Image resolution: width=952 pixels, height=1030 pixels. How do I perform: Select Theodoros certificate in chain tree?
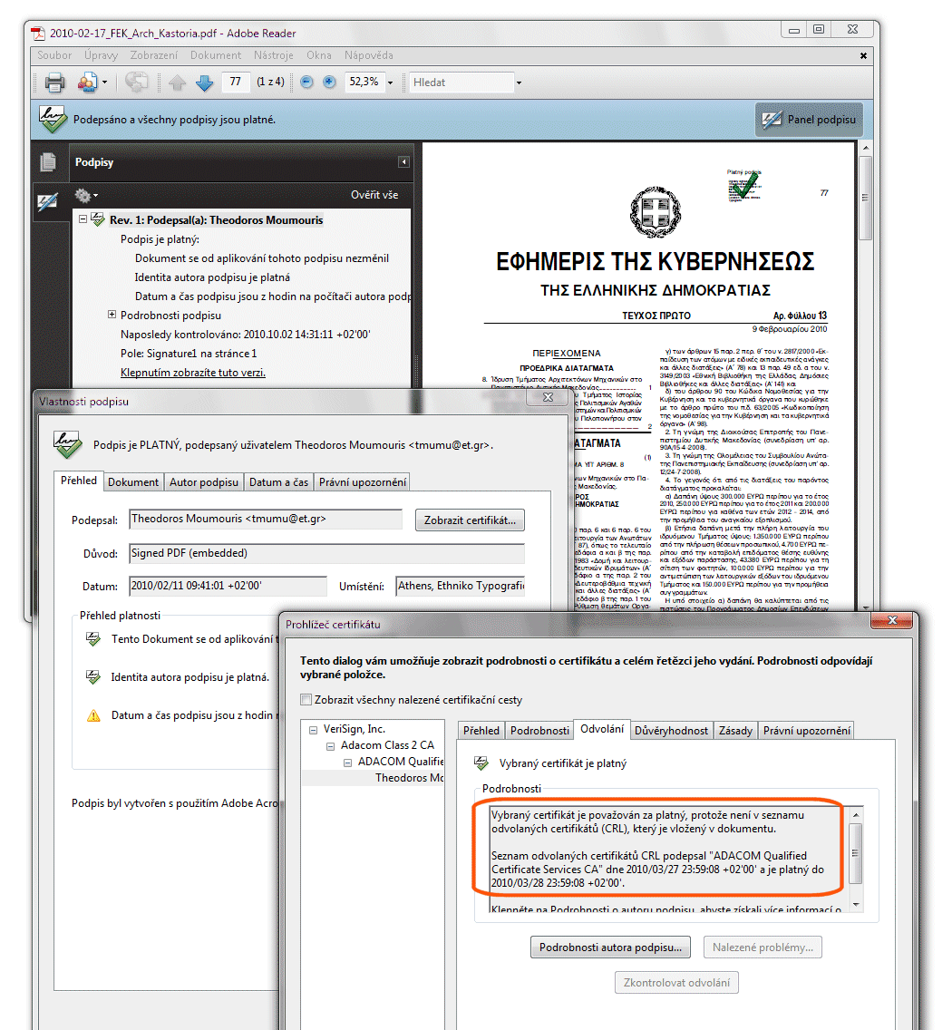point(409,778)
